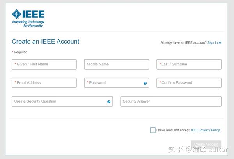Image resolution: width=234 pixels, height=159 pixels.
Task: Focus the Security Answer field
Action: click(x=171, y=101)
